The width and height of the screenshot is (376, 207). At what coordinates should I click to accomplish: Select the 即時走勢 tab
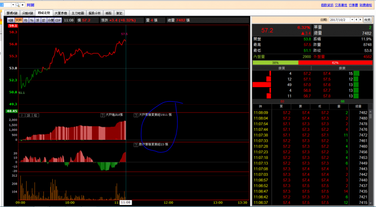[x=44, y=13]
